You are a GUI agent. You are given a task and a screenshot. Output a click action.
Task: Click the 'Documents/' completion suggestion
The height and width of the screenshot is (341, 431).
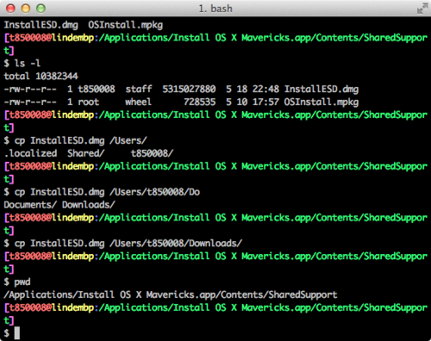[30, 205]
